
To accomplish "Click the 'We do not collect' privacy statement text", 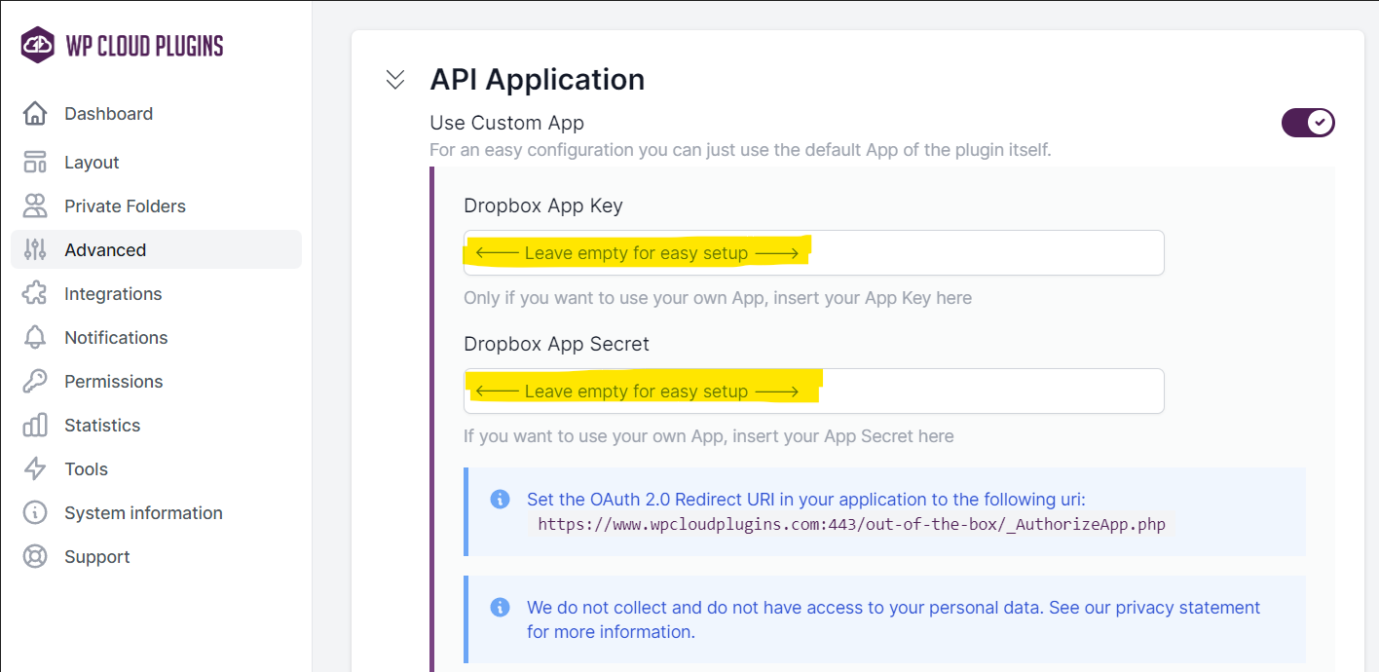I will (894, 619).
